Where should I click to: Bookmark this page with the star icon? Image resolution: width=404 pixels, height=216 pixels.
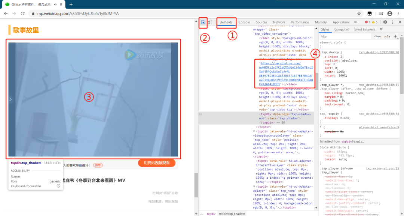359,13
